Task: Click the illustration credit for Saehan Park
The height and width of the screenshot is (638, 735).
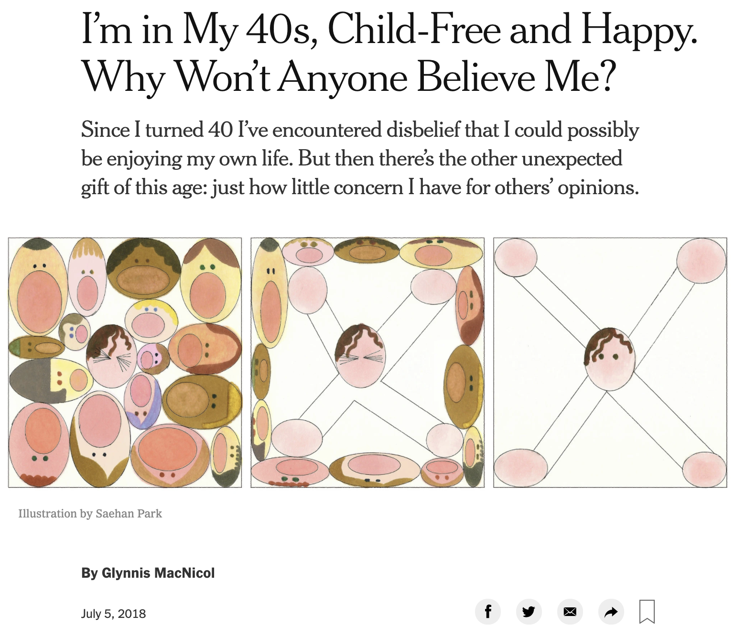Action: point(90,514)
